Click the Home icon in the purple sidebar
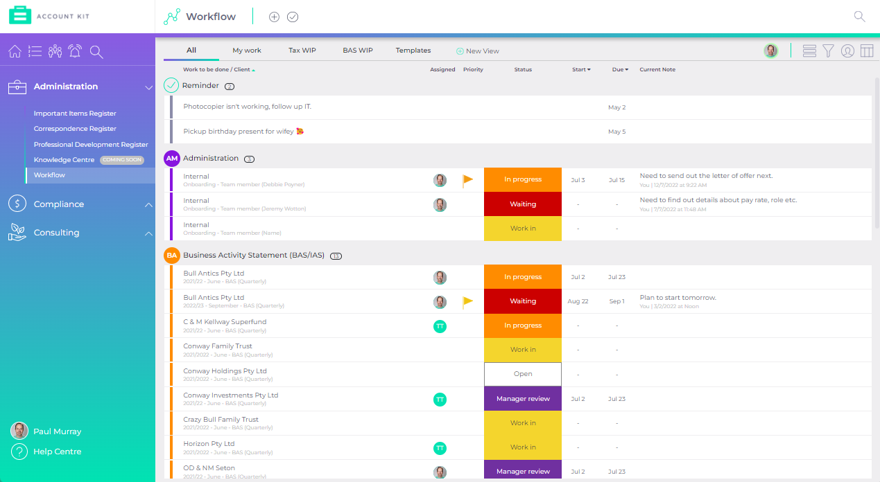The width and height of the screenshot is (880, 482). [14, 51]
